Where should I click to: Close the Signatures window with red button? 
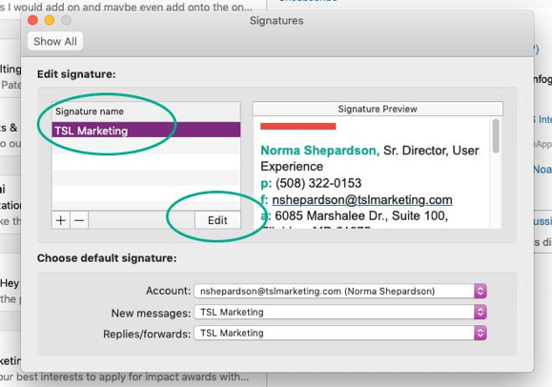[x=32, y=20]
